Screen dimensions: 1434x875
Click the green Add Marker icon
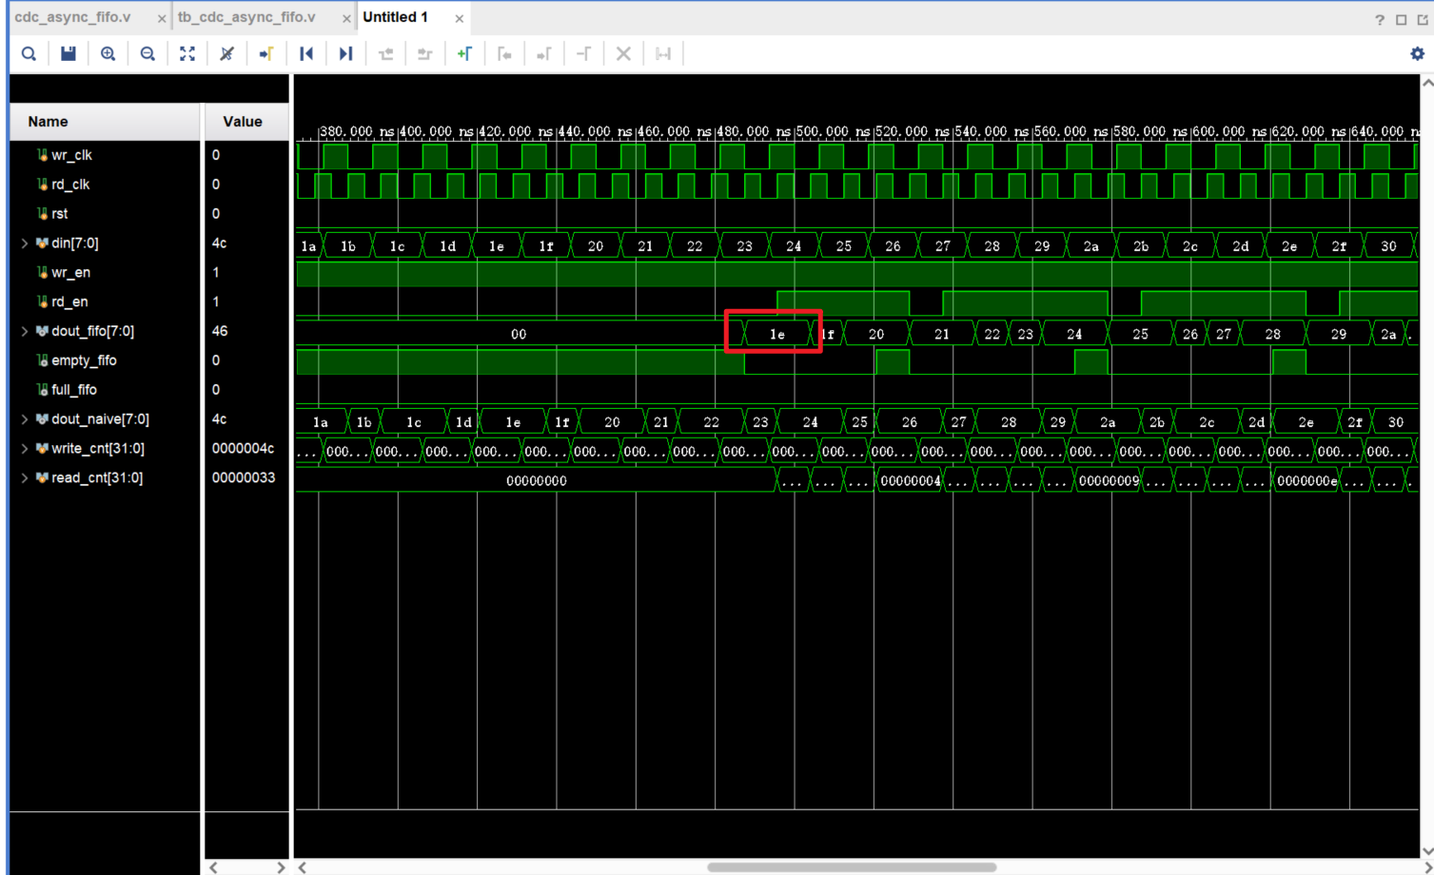[x=464, y=54]
